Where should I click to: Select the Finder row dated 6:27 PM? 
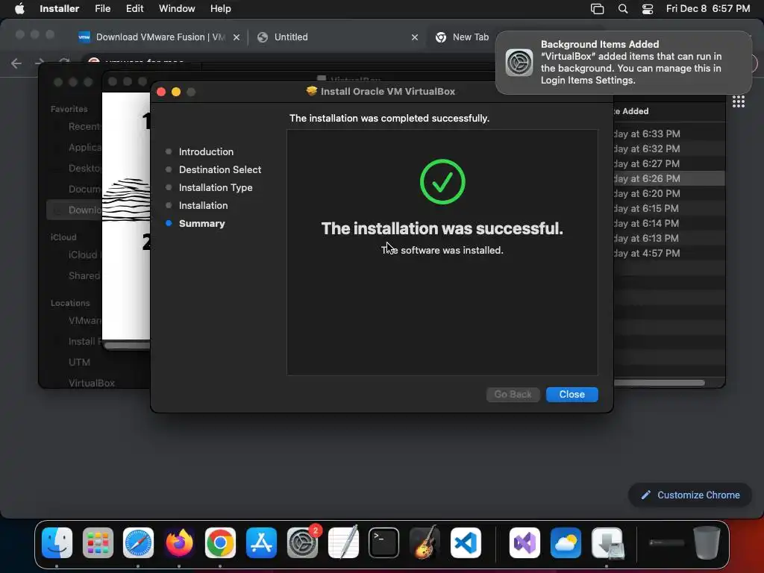[x=669, y=163]
